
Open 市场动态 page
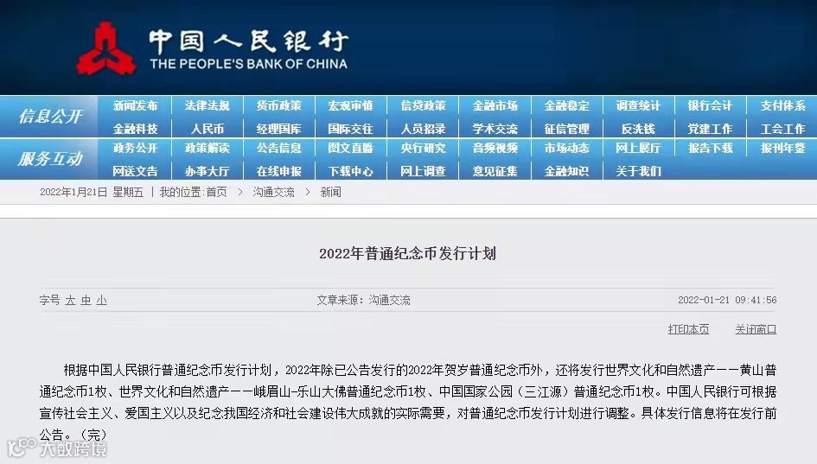pyautogui.click(x=567, y=149)
